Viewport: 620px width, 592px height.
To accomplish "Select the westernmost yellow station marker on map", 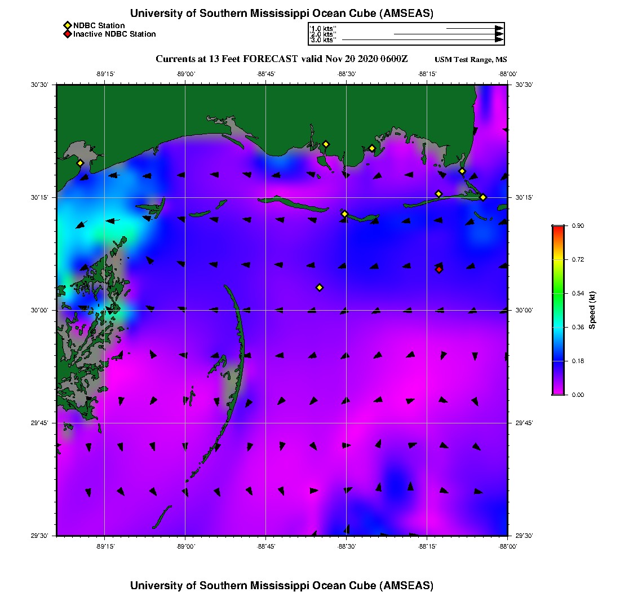I will [x=80, y=163].
